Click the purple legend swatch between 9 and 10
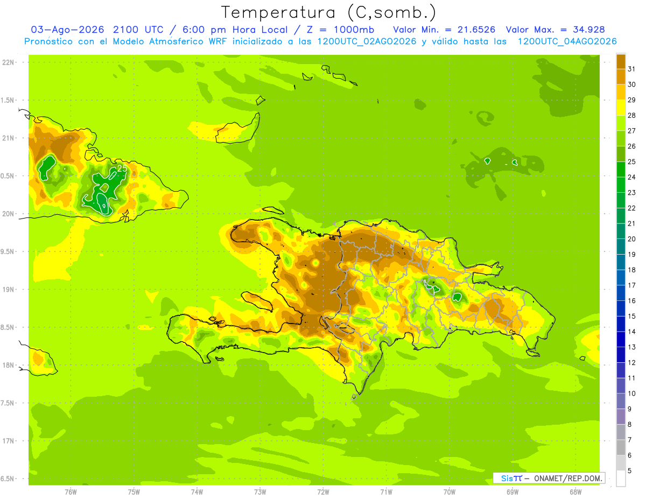 [621, 401]
